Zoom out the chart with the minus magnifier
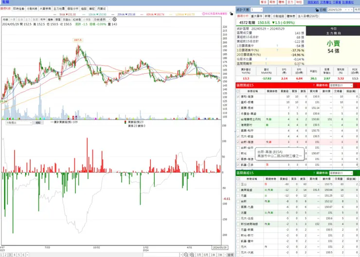Screen dimensions: 360x257 [x=186, y=255]
